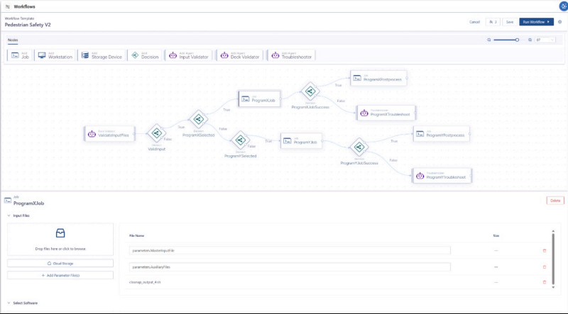Screen dimensions: 568x314
Task: Add a Decision node
Action: click(x=145, y=55)
